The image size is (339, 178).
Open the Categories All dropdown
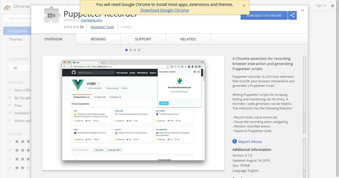20,68
